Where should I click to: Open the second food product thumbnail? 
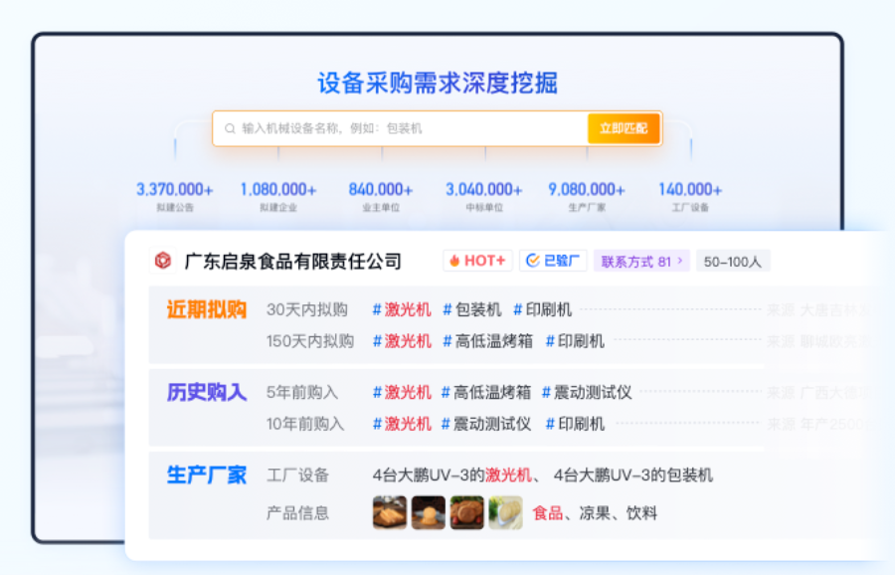(x=428, y=512)
